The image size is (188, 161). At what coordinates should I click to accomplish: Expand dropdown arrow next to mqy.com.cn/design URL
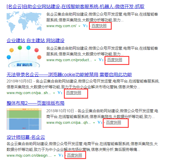[55, 156]
